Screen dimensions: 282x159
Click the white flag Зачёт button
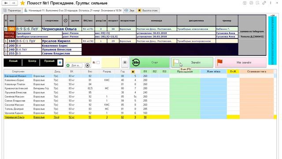click(x=192, y=62)
